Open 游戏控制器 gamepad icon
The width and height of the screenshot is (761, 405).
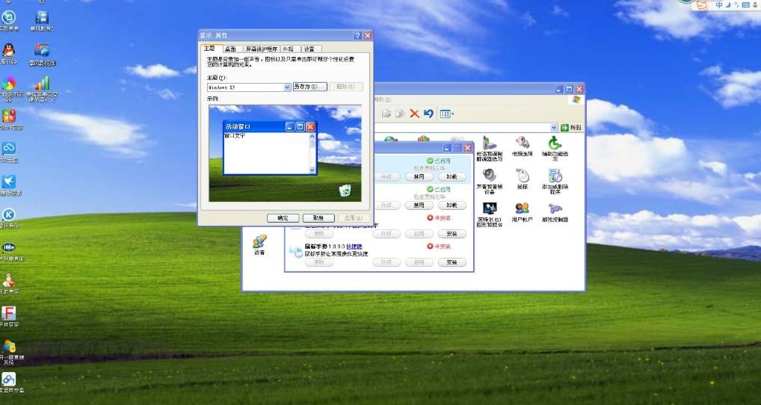(x=555, y=212)
